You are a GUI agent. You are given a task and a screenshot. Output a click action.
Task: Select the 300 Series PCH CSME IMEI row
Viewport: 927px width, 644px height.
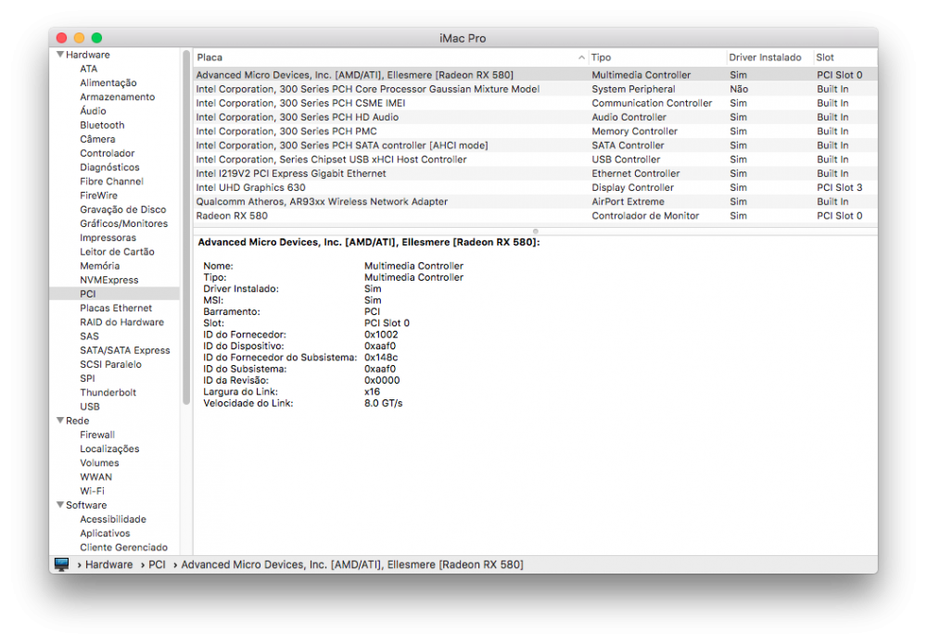pos(535,103)
